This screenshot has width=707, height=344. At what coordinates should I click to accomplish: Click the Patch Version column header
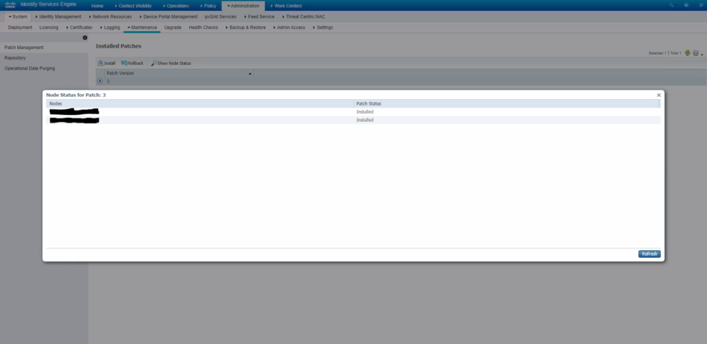click(179, 73)
